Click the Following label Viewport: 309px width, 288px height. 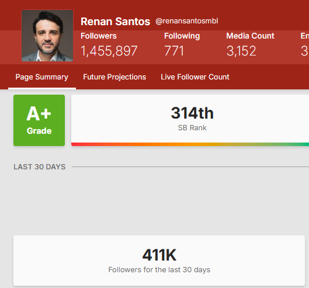point(182,36)
